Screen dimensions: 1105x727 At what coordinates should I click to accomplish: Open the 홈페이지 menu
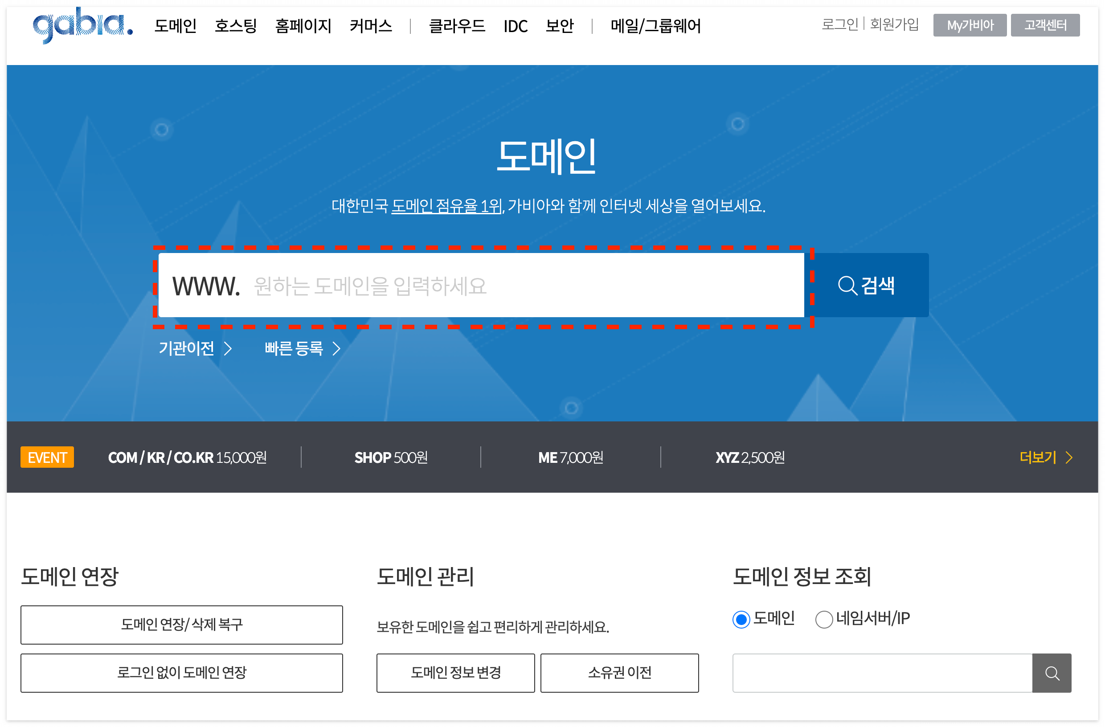303,25
